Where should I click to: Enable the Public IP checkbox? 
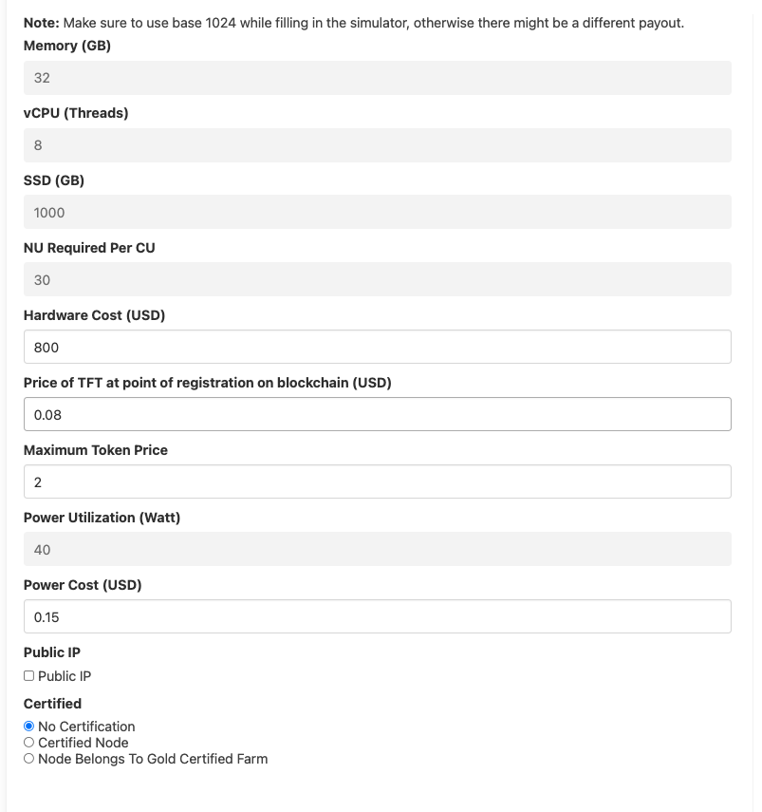coord(28,675)
